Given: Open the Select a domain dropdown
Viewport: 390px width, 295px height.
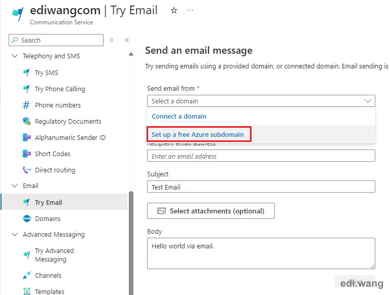Looking at the screenshot, I should click(x=261, y=101).
